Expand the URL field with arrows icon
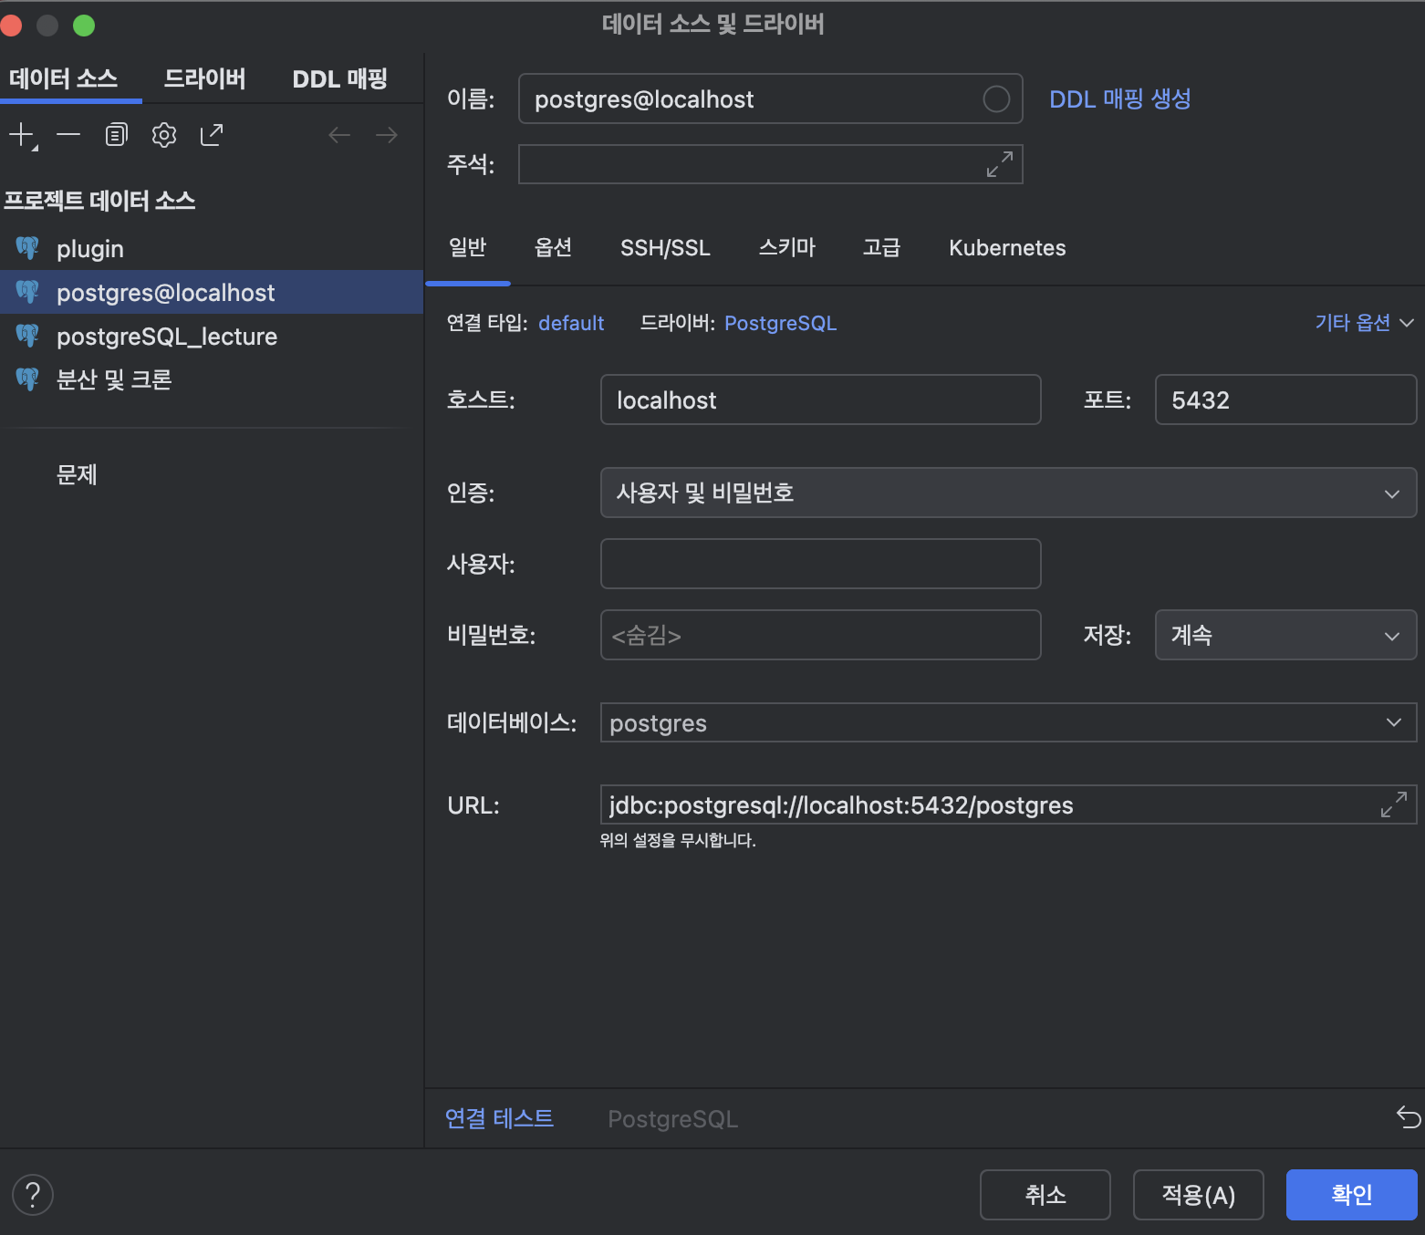Screen dimensions: 1425x1235 (1394, 804)
